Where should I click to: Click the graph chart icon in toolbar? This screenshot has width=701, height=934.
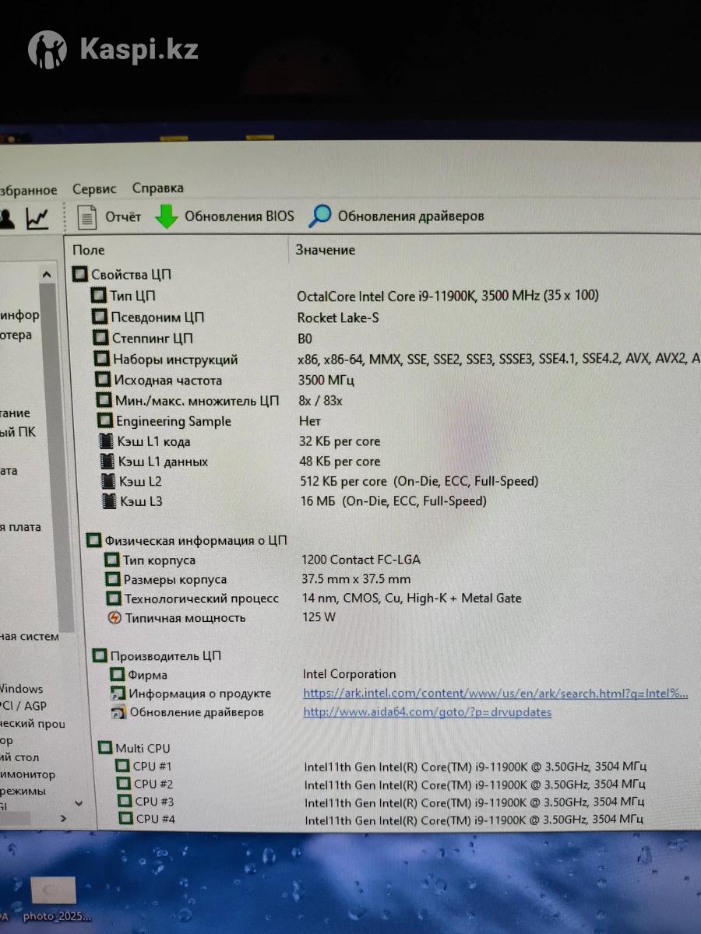37,219
